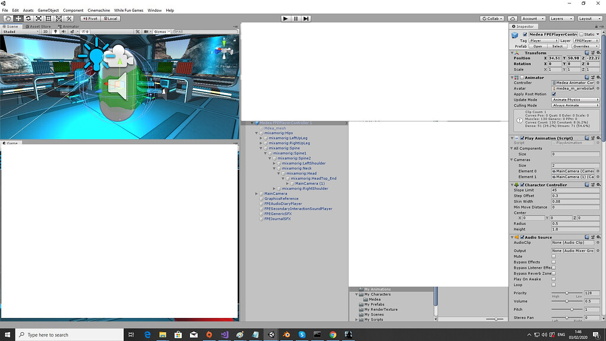Uncheck Apply Root Motion
The height and width of the screenshot is (341, 606).
coord(553,94)
